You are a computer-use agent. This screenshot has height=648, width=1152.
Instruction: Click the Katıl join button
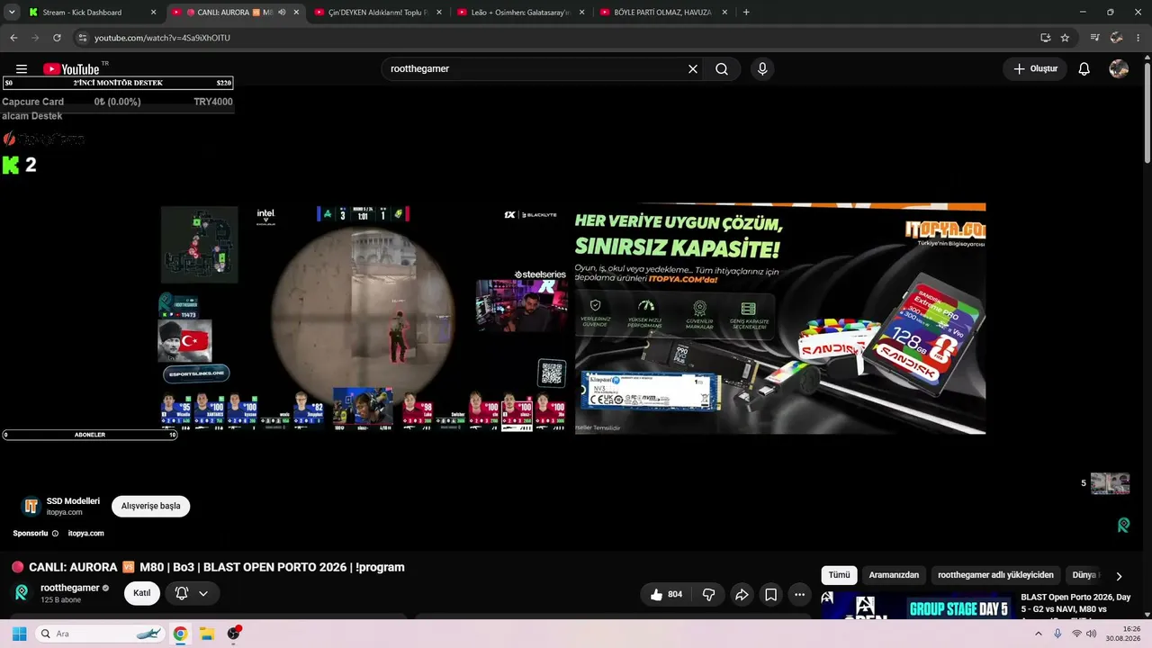142,593
